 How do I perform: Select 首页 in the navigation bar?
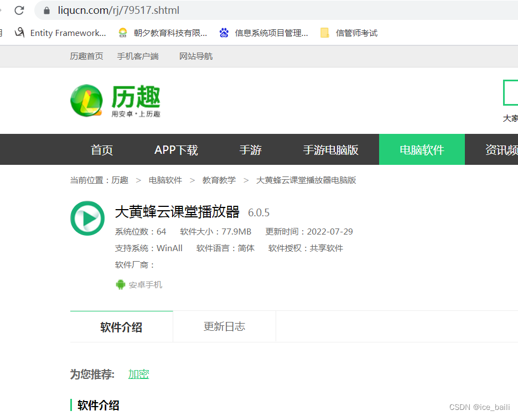pyautogui.click(x=102, y=150)
